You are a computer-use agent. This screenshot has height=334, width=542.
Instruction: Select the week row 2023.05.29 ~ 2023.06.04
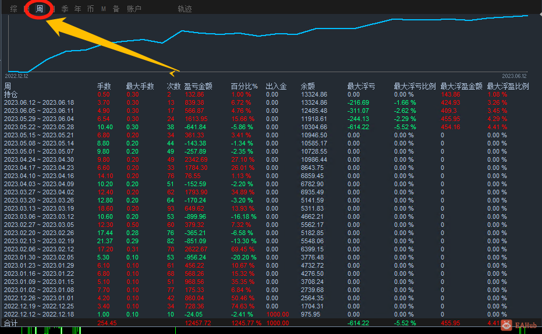[39, 119]
